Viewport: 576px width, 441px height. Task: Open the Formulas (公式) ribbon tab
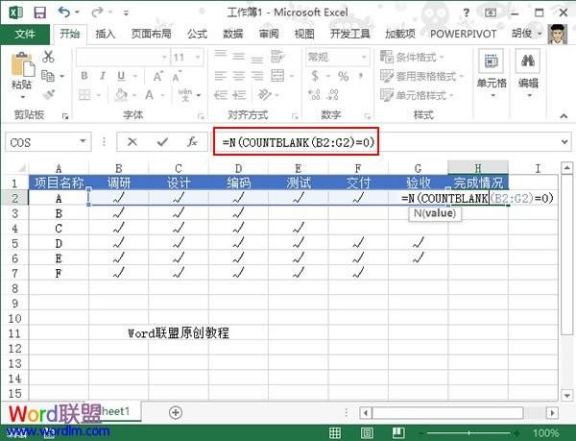[x=197, y=34]
